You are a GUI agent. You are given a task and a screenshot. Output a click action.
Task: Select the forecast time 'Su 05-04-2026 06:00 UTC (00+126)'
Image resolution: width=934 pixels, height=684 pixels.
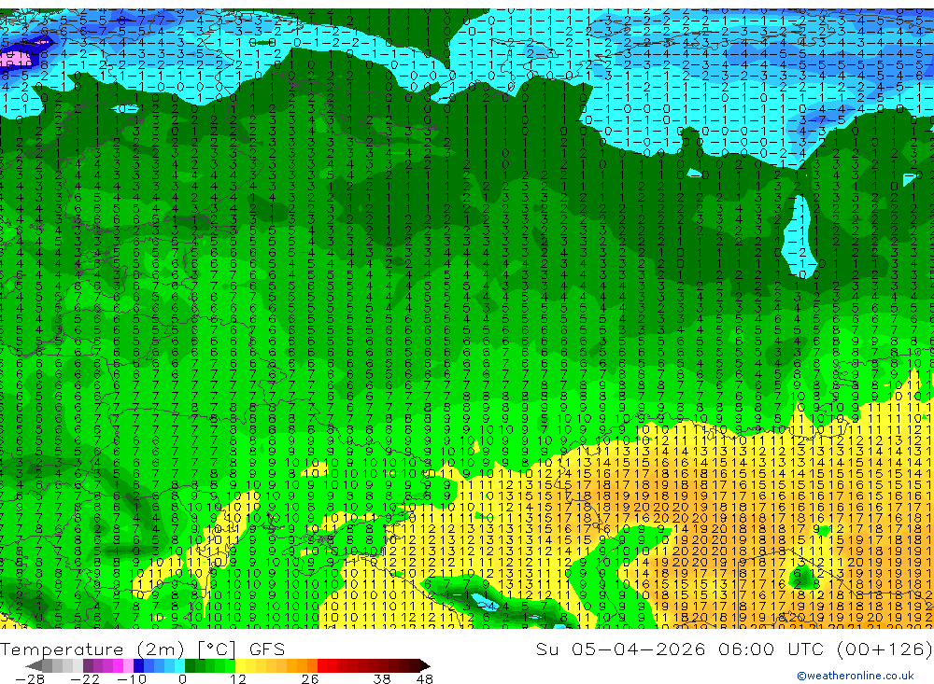[x=734, y=649]
